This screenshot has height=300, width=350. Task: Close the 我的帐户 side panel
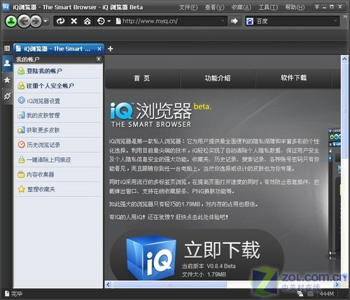coord(99,60)
